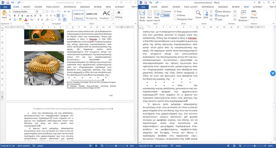Center the paragraph text
This screenshot has height=148, width=276.
tap(51, 16)
